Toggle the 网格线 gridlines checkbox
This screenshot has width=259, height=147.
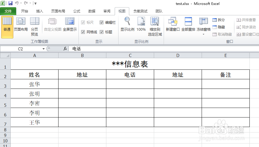[83, 32]
